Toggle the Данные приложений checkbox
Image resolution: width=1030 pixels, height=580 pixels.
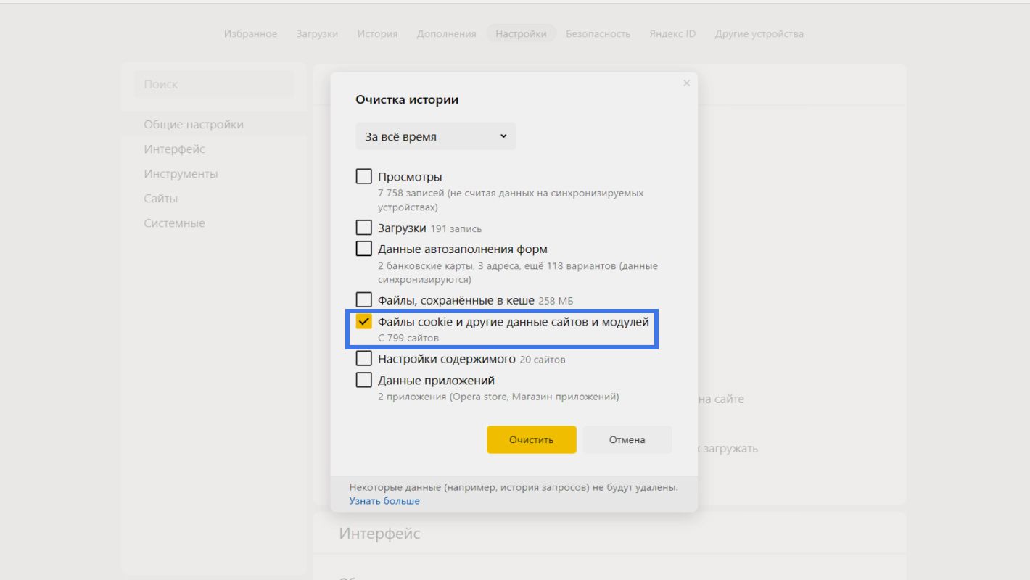point(364,380)
